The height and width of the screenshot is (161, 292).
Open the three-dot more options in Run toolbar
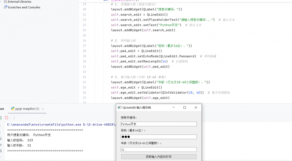click(x=14, y=118)
